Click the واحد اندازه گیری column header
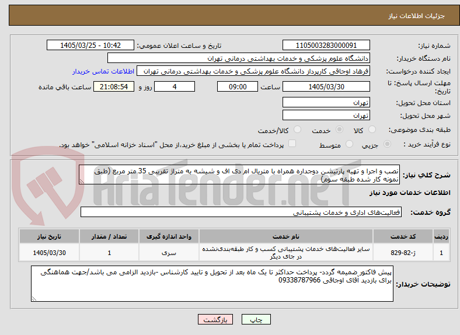The image size is (460, 335). tap(169, 236)
